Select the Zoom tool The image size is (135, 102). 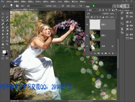pyautogui.click(x=7, y=44)
